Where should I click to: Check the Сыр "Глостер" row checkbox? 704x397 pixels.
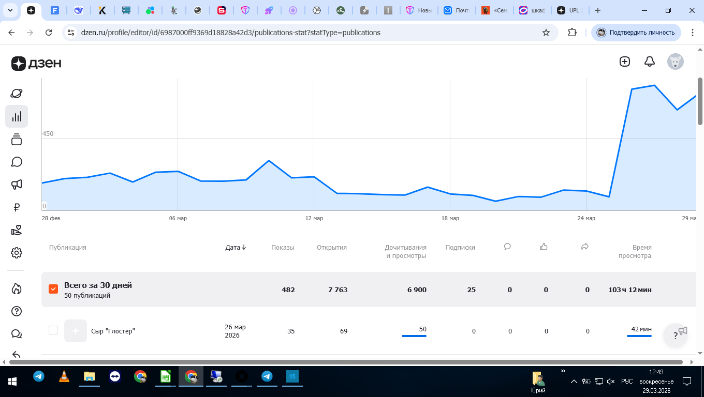pos(53,330)
